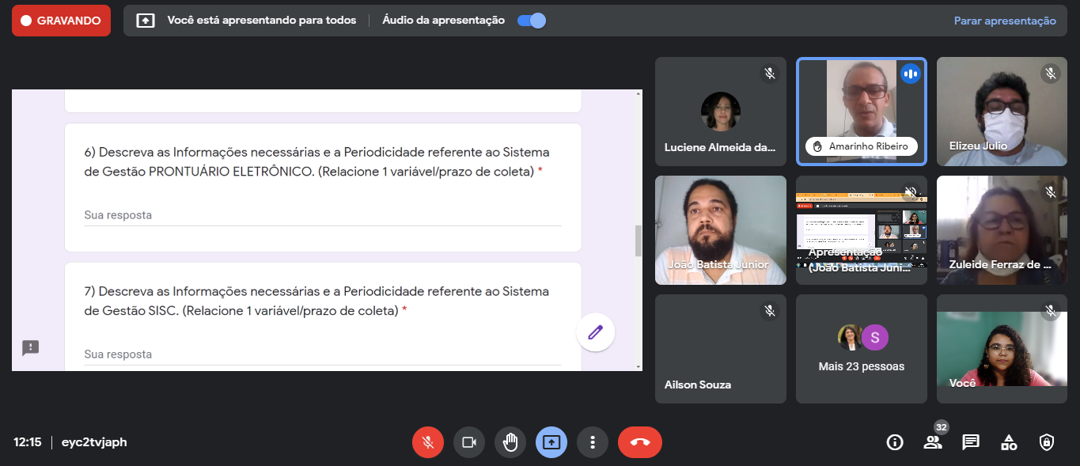Toggle Áudio da apresentação switch

[x=532, y=21]
